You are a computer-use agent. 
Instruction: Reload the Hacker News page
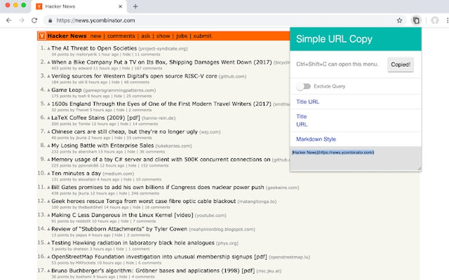click(34, 20)
